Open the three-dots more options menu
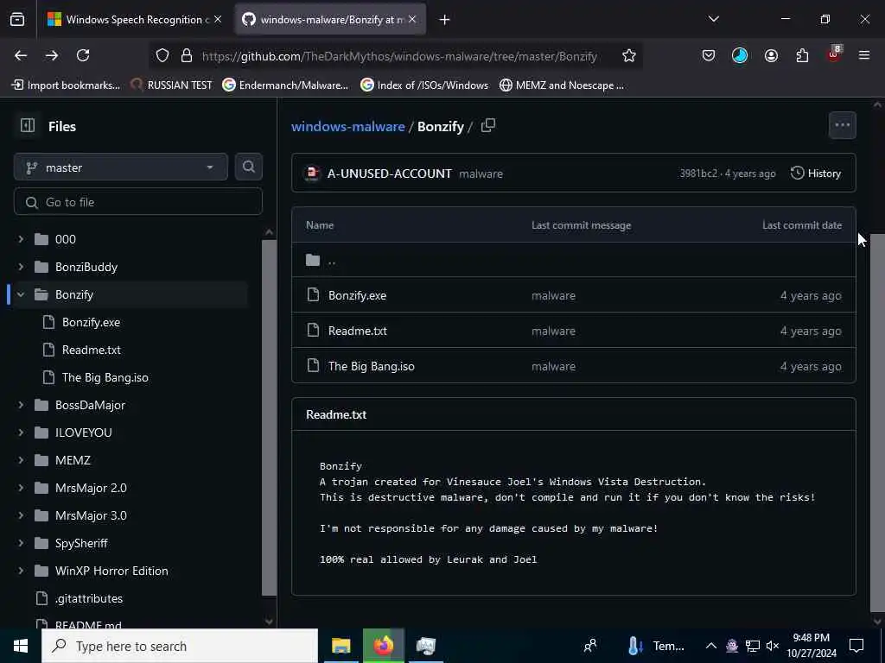This screenshot has width=885, height=663. [x=842, y=125]
